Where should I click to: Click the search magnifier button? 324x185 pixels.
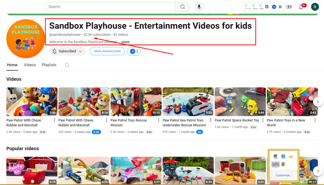183,7
